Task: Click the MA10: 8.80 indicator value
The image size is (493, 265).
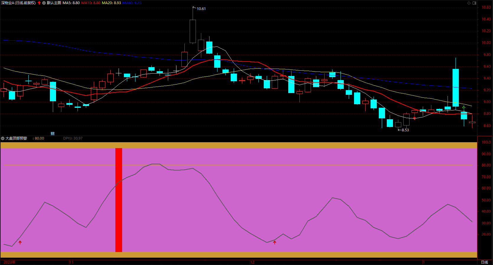Action: pos(91,3)
